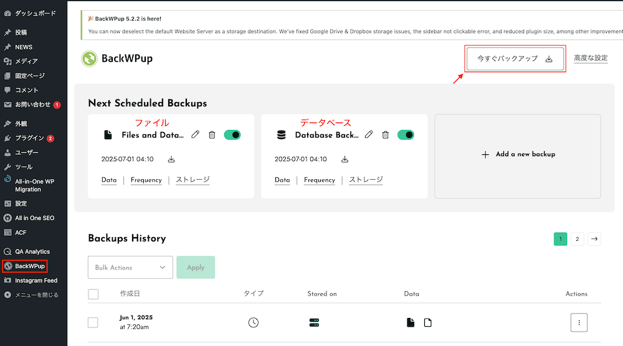Screen dimensions: 623x346
Task: Click the next page arrow
Action: coord(594,239)
